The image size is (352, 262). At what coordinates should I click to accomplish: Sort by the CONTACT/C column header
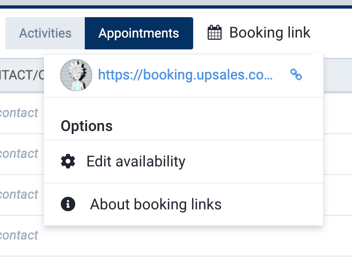pos(22,75)
